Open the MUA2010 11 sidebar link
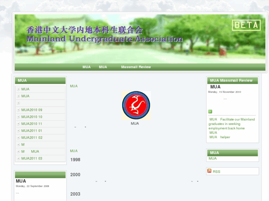 click(x=31, y=124)
